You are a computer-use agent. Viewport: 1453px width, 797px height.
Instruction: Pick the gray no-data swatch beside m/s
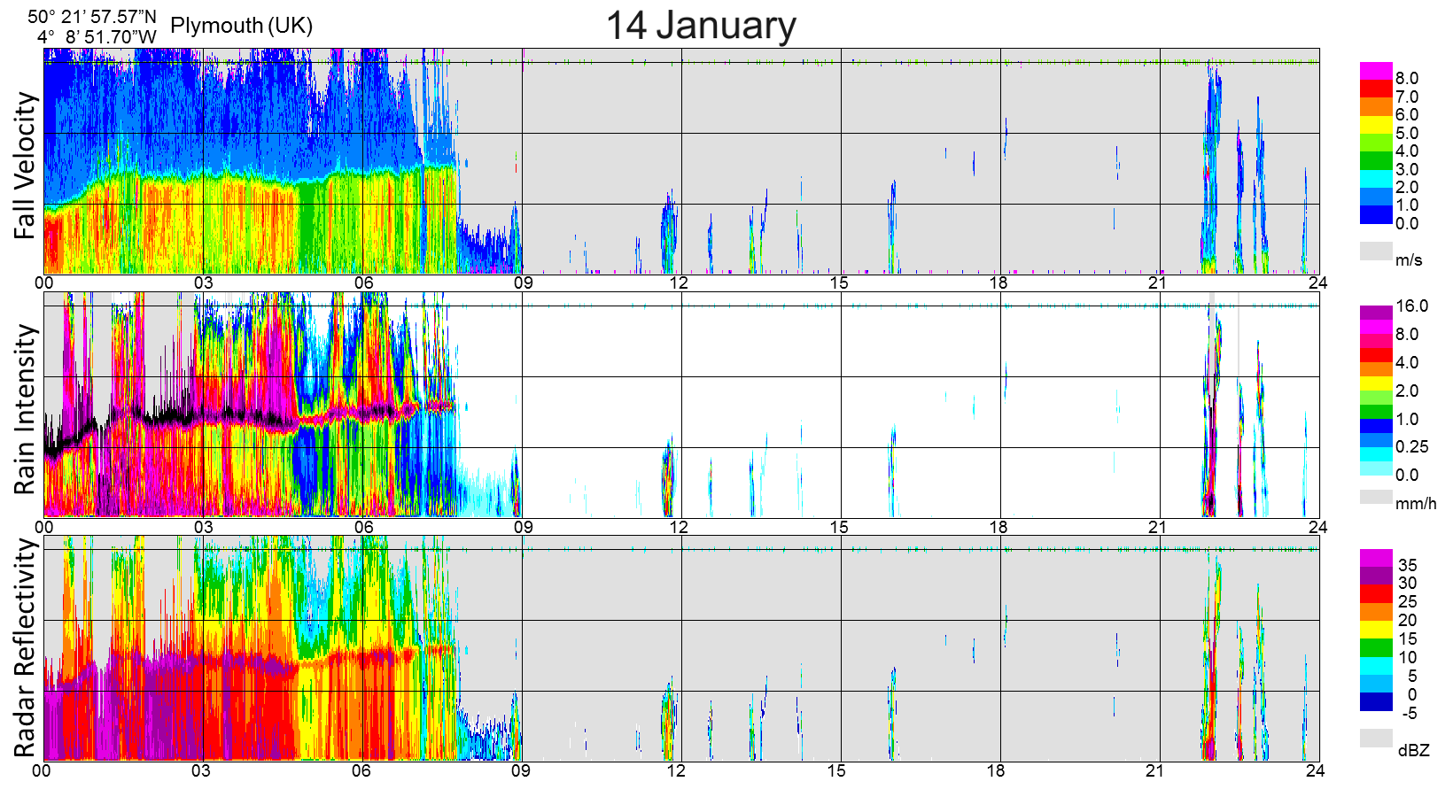click(x=1376, y=251)
